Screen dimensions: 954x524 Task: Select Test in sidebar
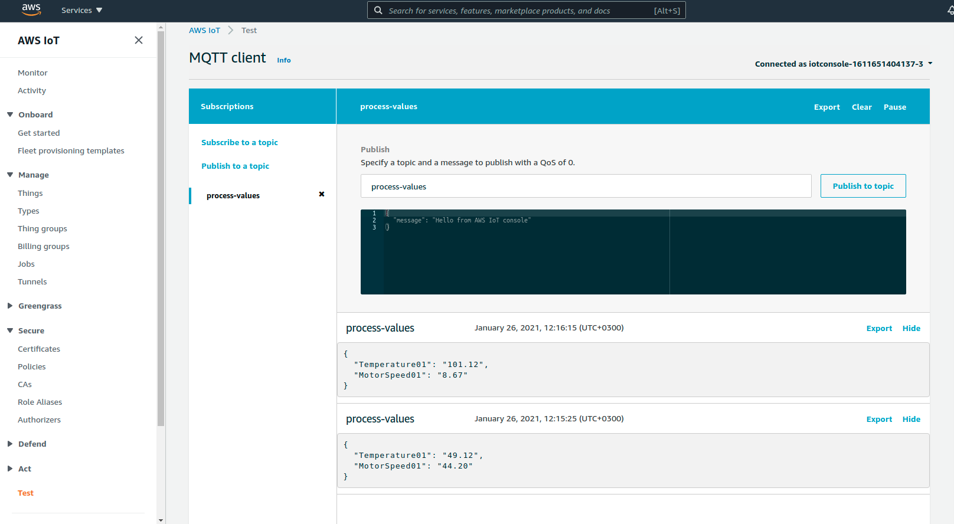pyautogui.click(x=26, y=493)
